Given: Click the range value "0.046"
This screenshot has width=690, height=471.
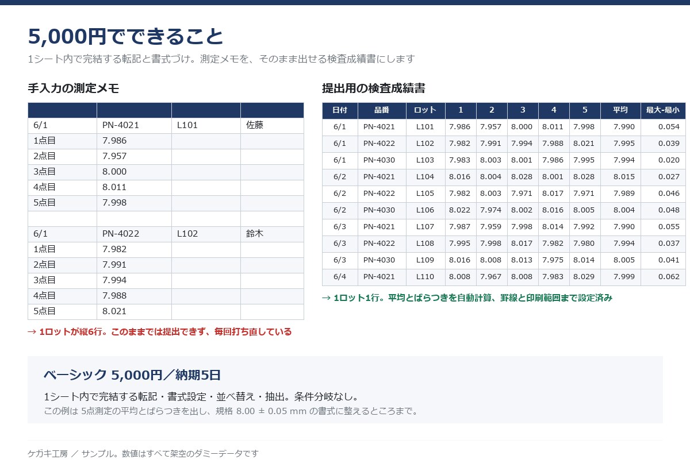Looking at the screenshot, I should tap(669, 194).
